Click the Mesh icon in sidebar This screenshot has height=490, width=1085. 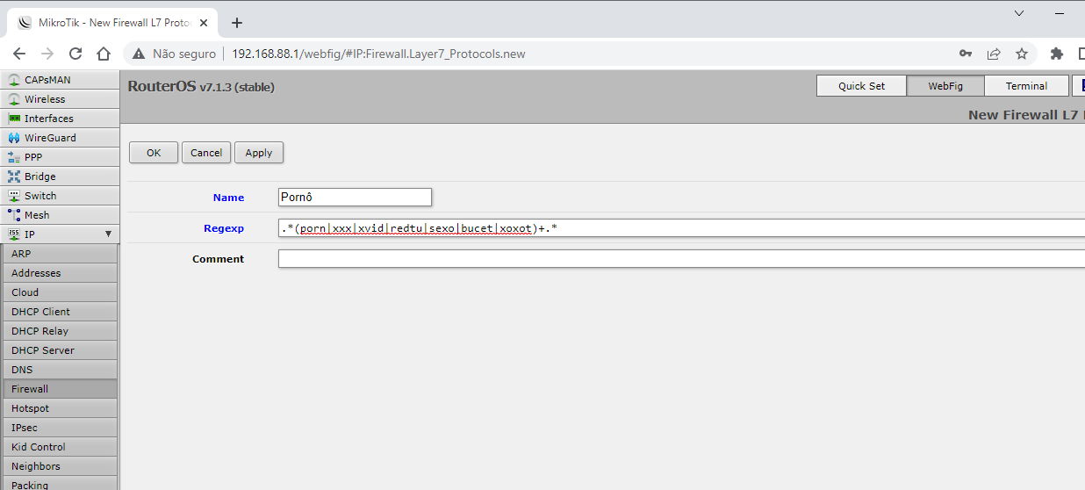pyautogui.click(x=14, y=215)
